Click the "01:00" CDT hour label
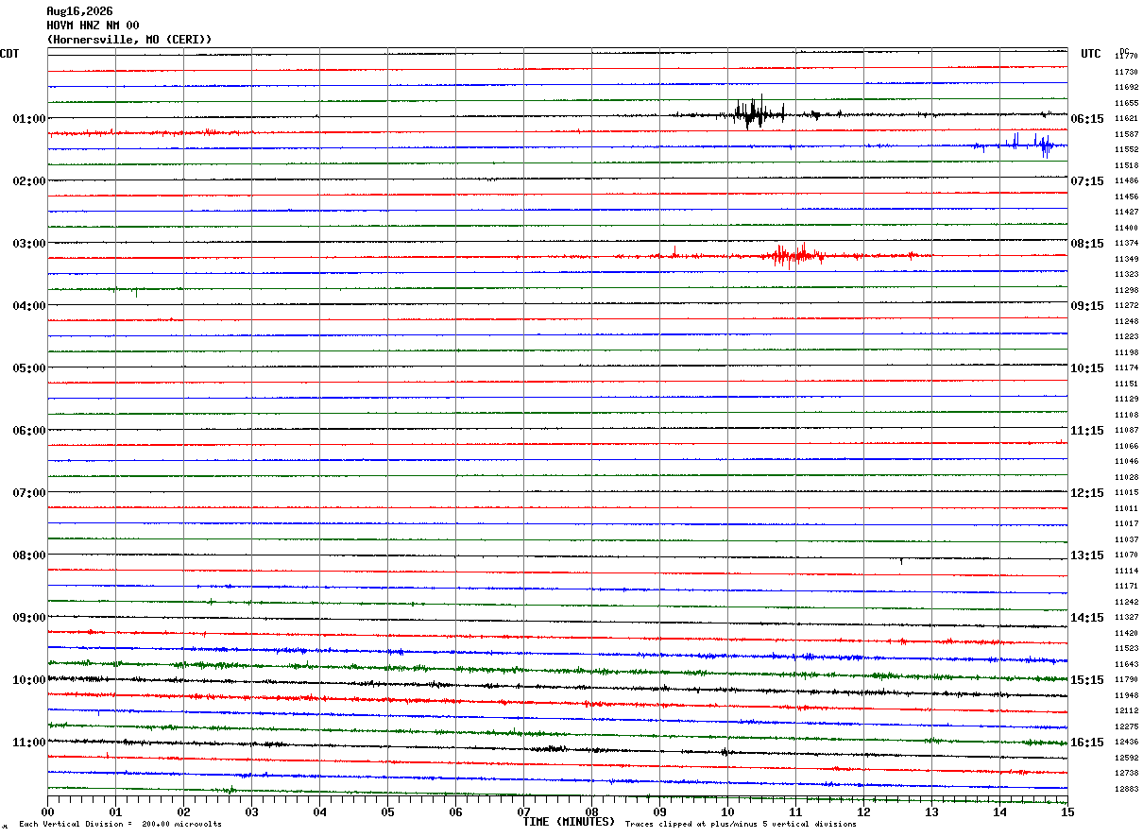 click(29, 119)
